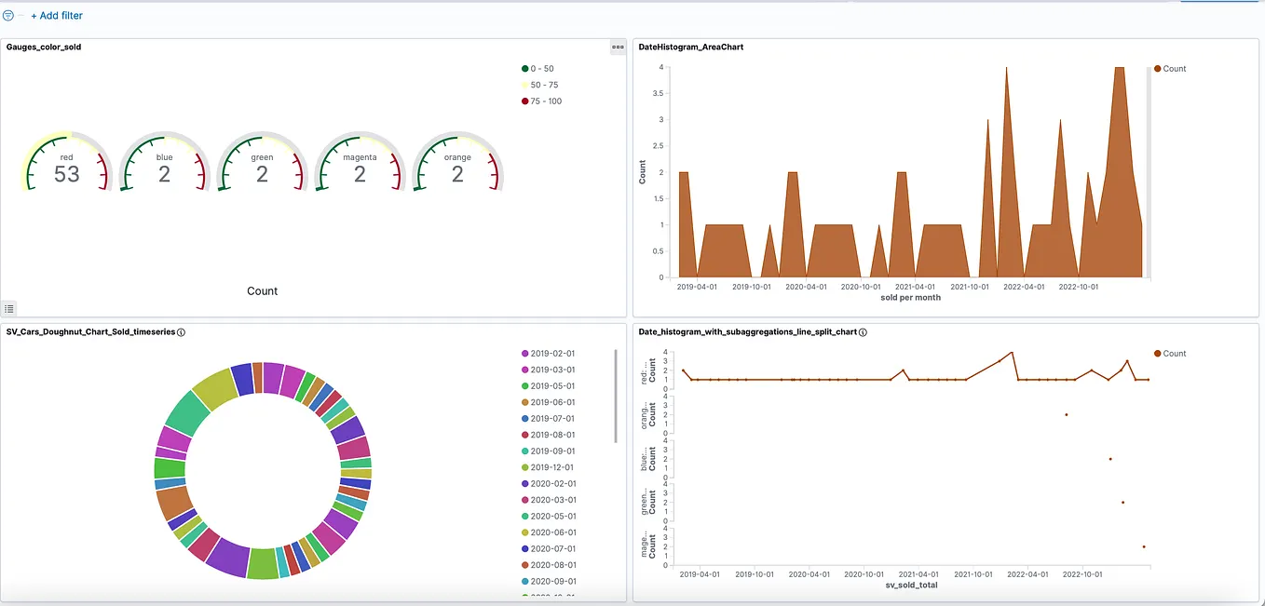Toggle the 50 - 75 legend entry
This screenshot has height=606, width=1265.
coord(544,85)
